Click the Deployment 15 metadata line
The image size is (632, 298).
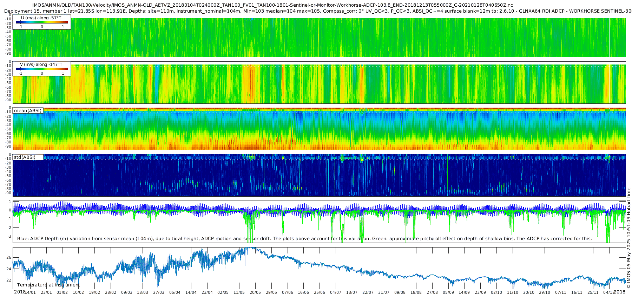pyautogui.click(x=318, y=11)
